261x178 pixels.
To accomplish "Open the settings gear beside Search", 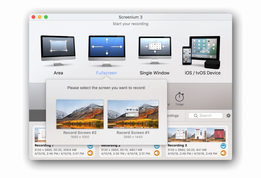I will click(x=228, y=116).
